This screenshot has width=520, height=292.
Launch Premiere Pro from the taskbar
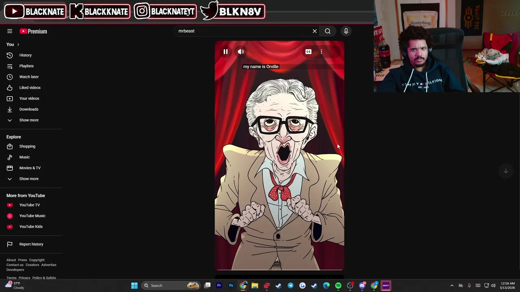219,286
